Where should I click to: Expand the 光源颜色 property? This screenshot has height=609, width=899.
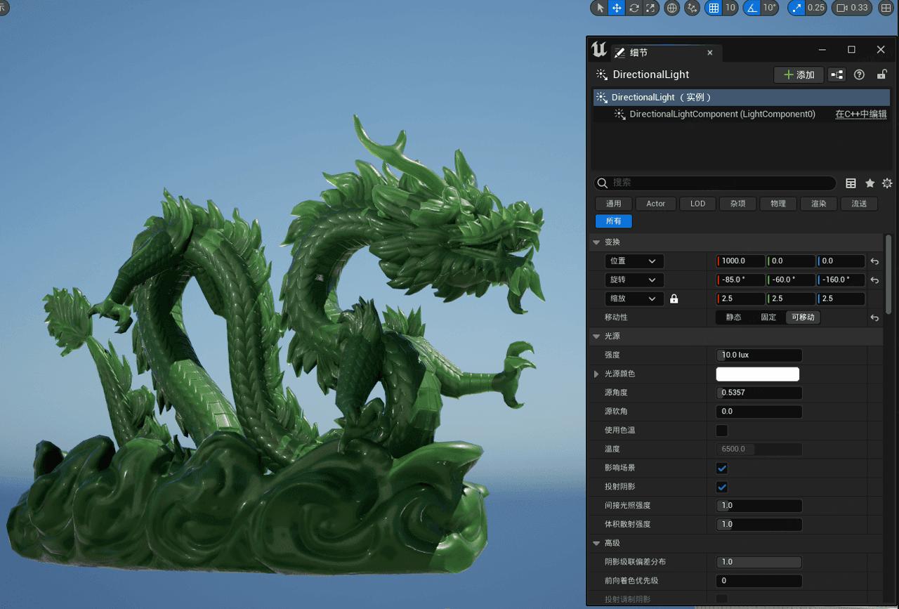[x=597, y=374]
